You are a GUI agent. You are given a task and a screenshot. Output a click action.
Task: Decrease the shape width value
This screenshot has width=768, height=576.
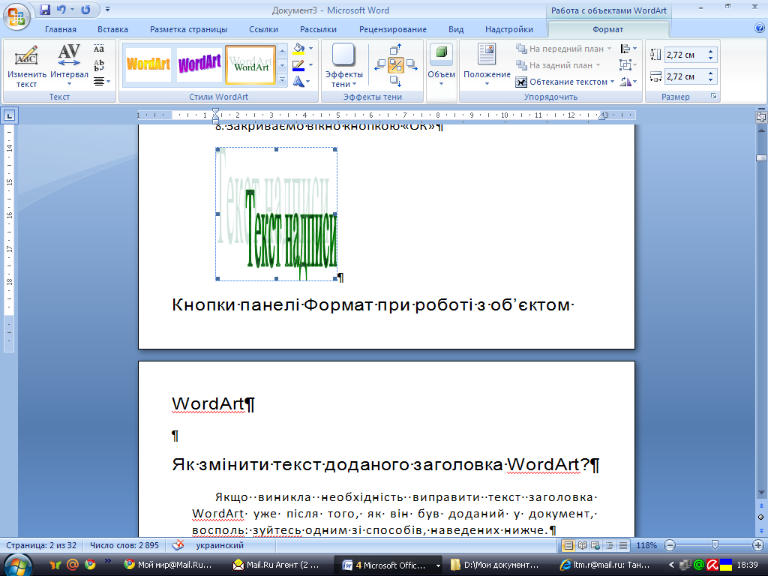click(711, 79)
